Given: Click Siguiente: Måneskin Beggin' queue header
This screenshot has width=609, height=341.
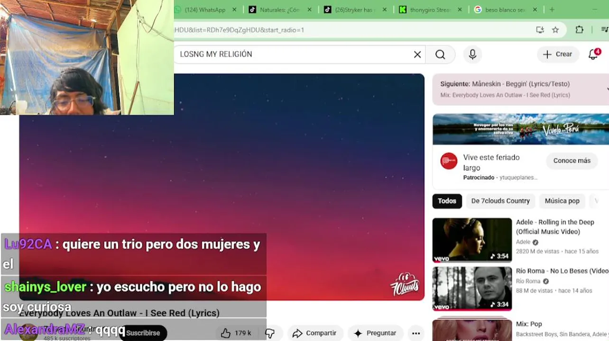Looking at the screenshot, I should pyautogui.click(x=520, y=89).
